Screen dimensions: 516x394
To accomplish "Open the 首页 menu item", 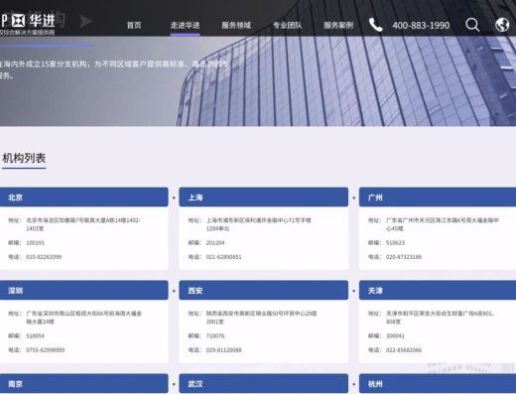I will (x=134, y=25).
